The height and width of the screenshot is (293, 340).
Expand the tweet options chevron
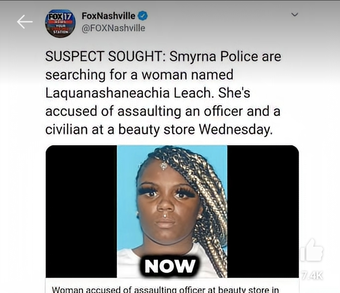[x=294, y=14]
